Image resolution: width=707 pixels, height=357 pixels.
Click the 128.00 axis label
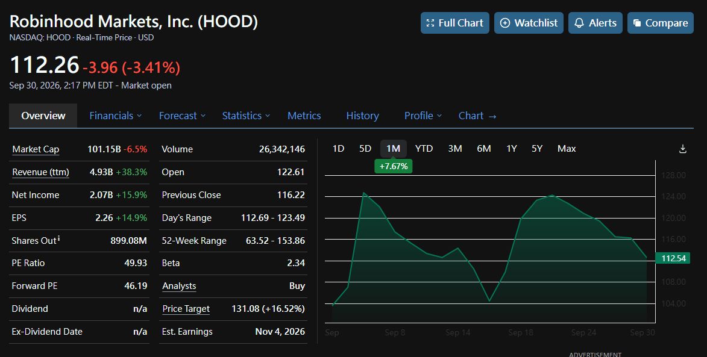click(x=674, y=175)
